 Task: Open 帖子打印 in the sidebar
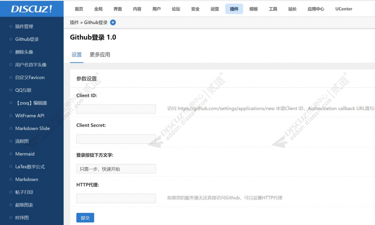[x=24, y=192]
